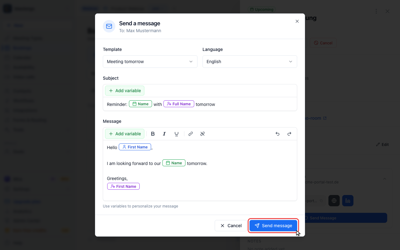Insert link using the link icon
400x250 pixels.
(191, 134)
